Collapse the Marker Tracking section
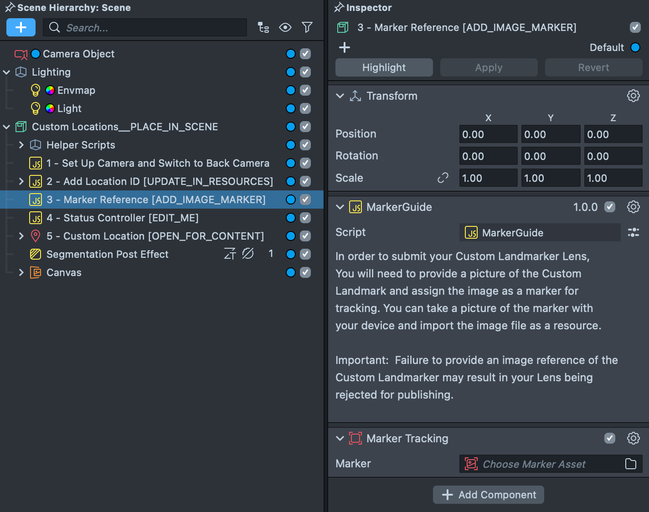Screen dimensions: 649x512 tap(340, 438)
